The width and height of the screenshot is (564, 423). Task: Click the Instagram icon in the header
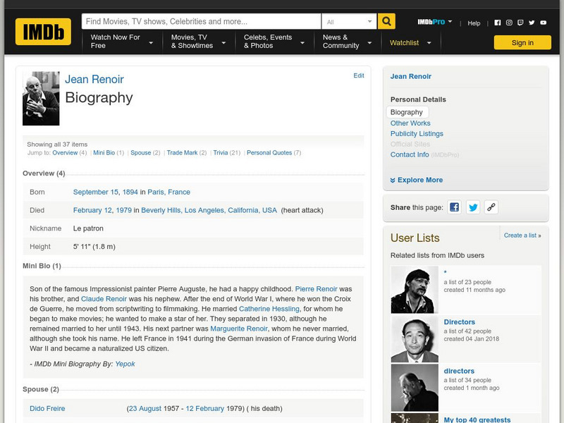pyautogui.click(x=509, y=22)
